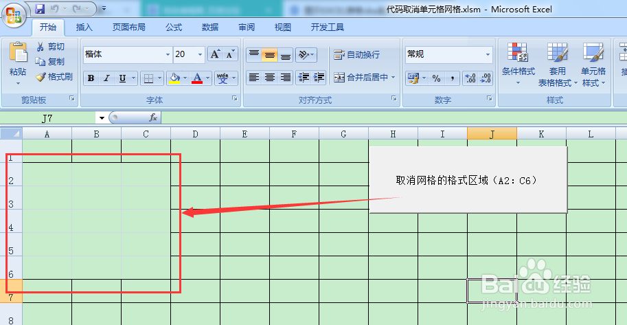Decrease decimal places
Viewport: 627px width, 325px height.
pyautogui.click(x=486, y=78)
